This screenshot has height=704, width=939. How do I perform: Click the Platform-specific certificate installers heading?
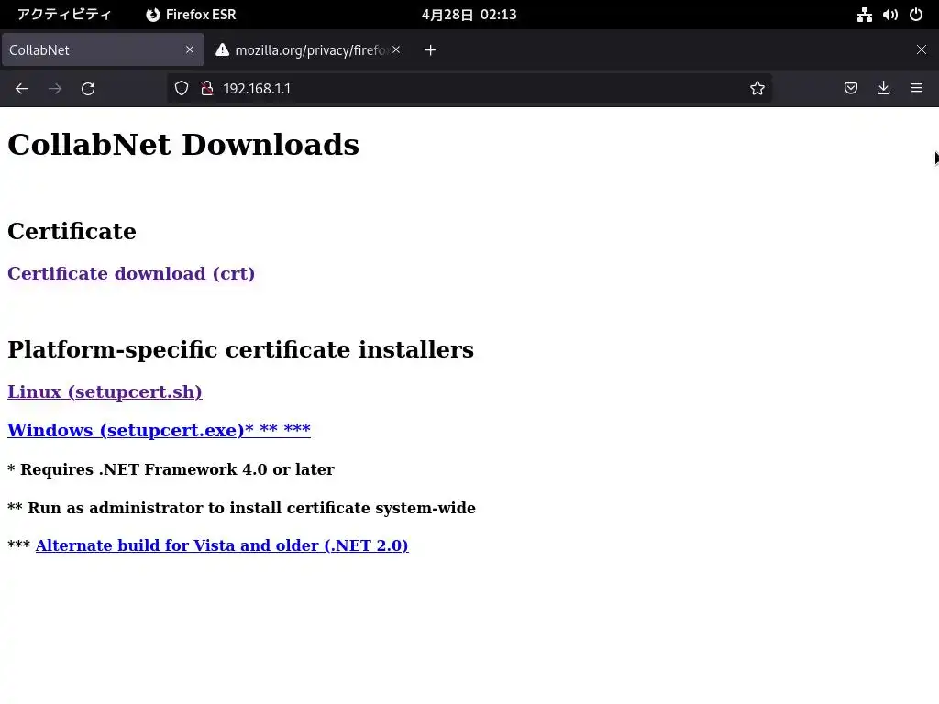241,349
